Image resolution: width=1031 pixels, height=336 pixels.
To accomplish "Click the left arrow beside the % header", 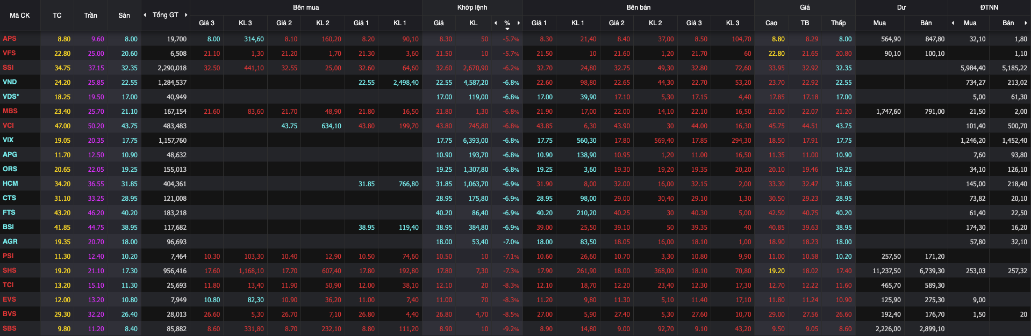I will 496,23.
